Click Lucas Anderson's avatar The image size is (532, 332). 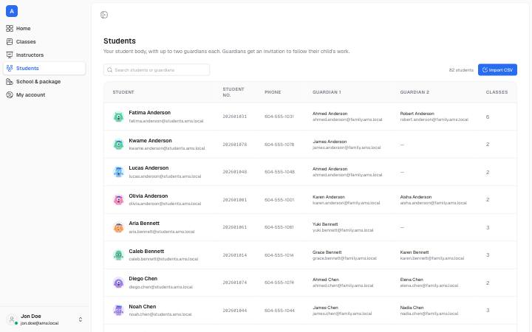pos(118,172)
